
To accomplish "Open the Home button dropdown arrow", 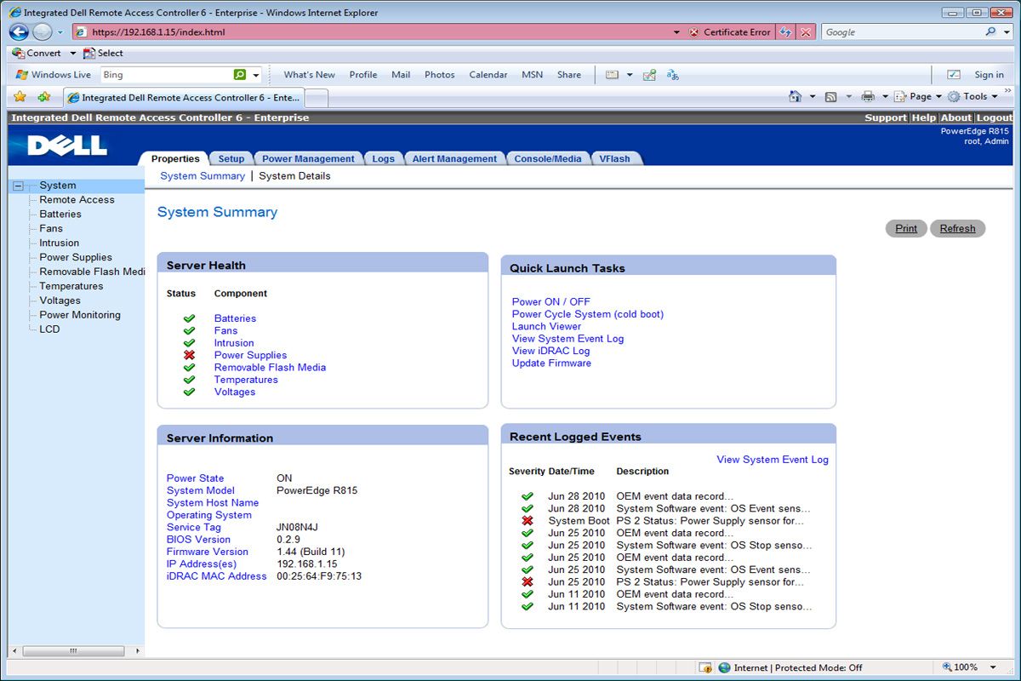I will coord(812,96).
